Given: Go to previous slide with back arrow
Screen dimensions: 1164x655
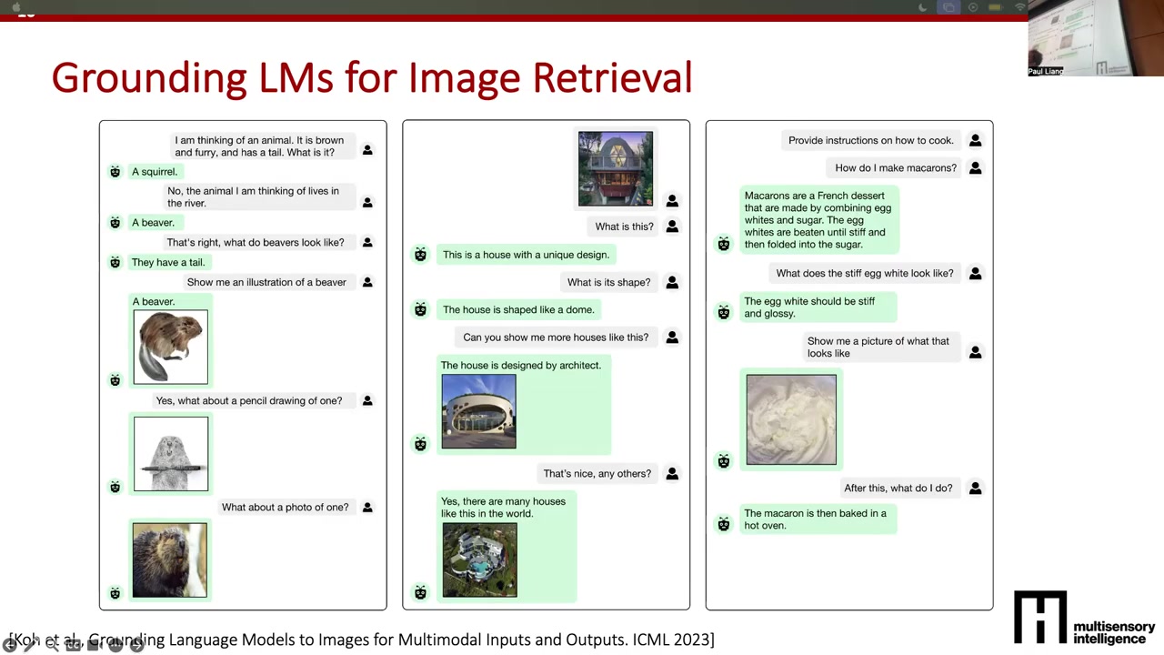Looking at the screenshot, I should pyautogui.click(x=9, y=645).
